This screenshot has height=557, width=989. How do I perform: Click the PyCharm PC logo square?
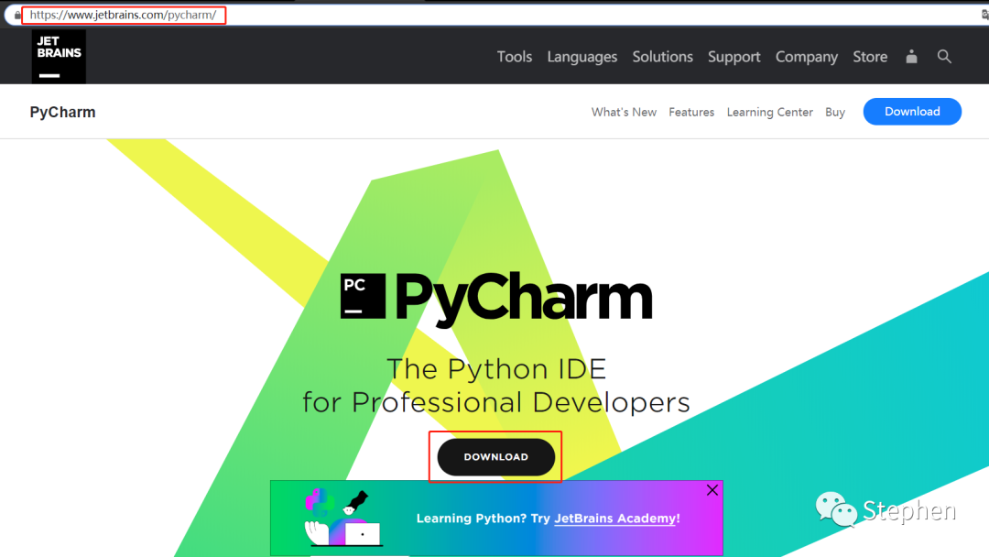(x=363, y=296)
